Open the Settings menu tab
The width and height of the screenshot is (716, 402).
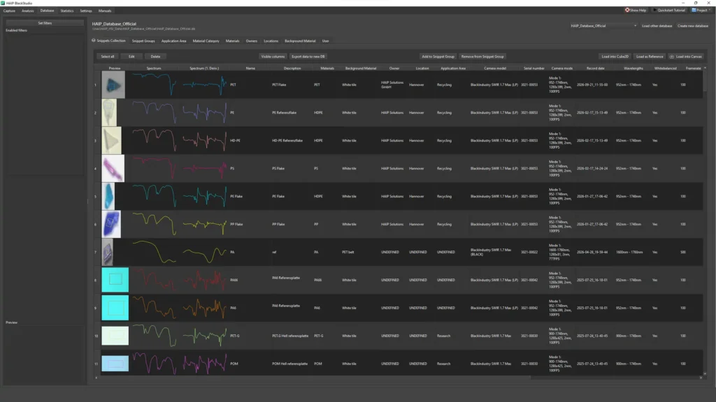(x=86, y=10)
